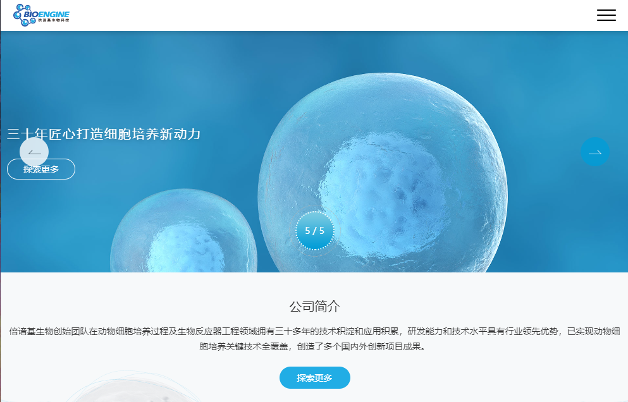Click the small cell sphere image
The width and height of the screenshot is (628, 402).
point(183,231)
